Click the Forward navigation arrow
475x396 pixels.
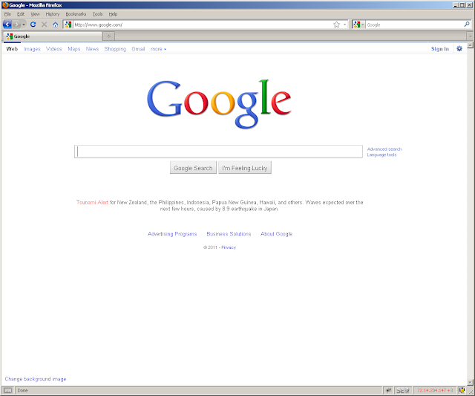(x=16, y=25)
